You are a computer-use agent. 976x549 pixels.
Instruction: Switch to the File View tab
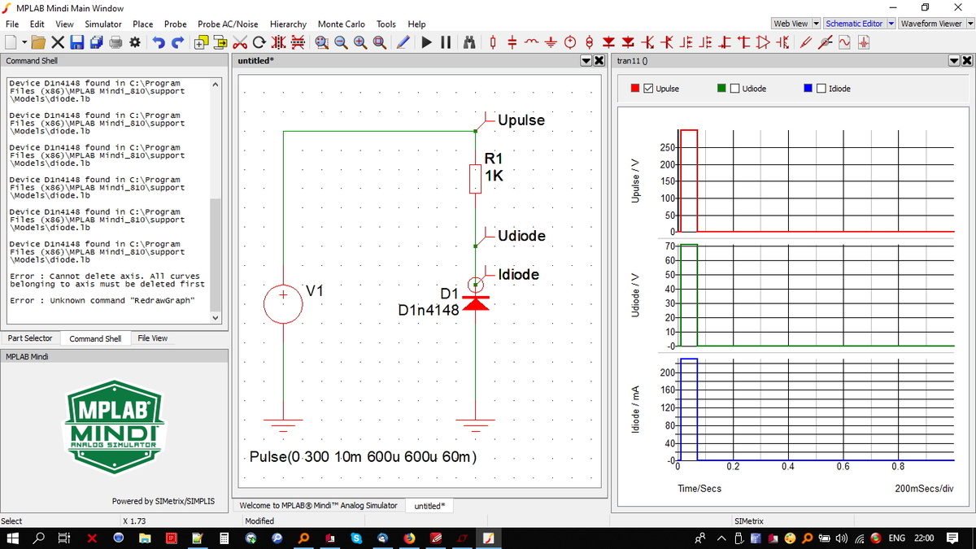coord(153,338)
